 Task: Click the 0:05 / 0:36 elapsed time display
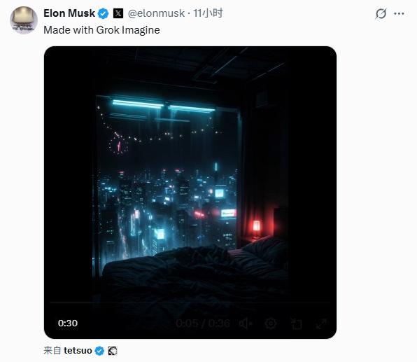[x=203, y=323]
